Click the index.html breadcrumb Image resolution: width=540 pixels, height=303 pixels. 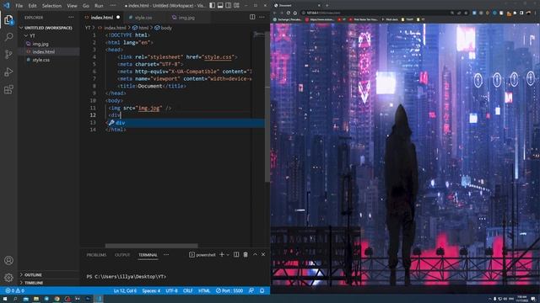click(112, 28)
